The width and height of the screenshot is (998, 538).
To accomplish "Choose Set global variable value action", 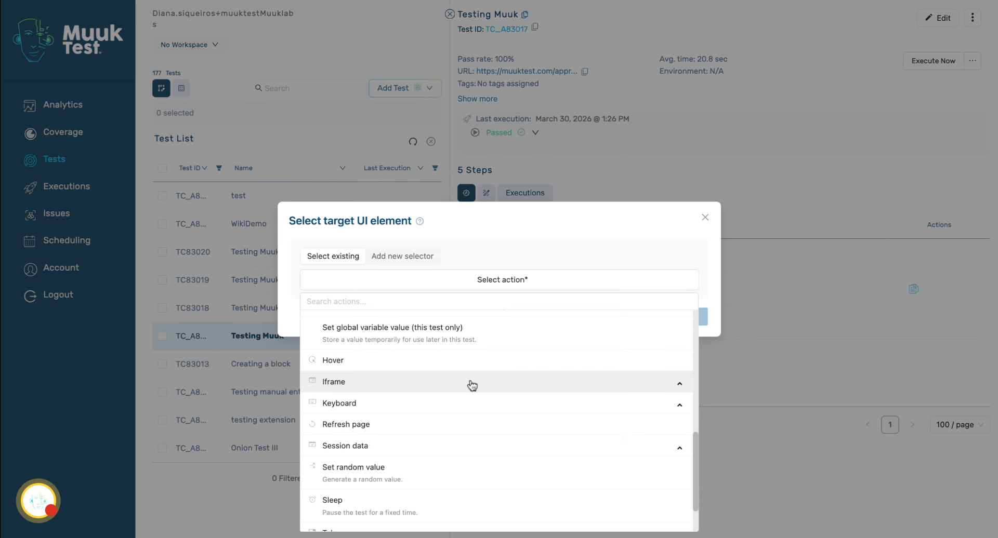I will pyautogui.click(x=496, y=333).
